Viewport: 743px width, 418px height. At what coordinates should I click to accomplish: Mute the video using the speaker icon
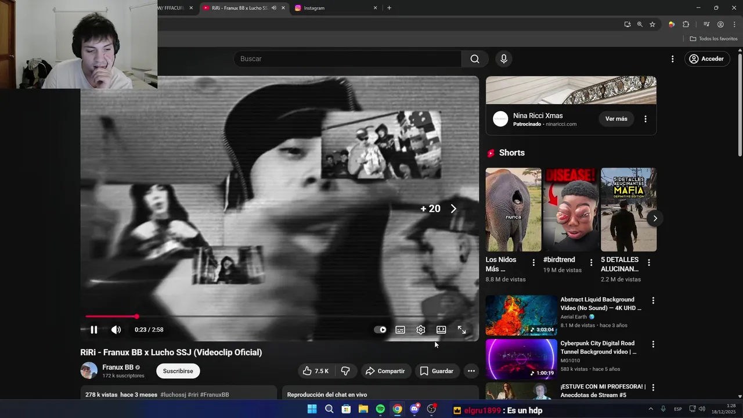click(x=116, y=330)
